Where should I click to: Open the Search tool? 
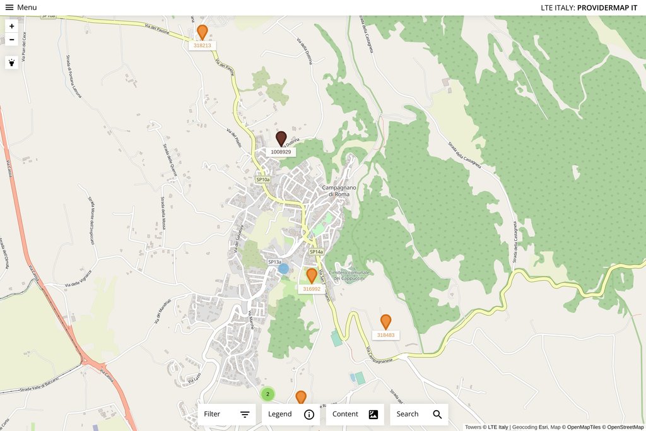[420, 414]
